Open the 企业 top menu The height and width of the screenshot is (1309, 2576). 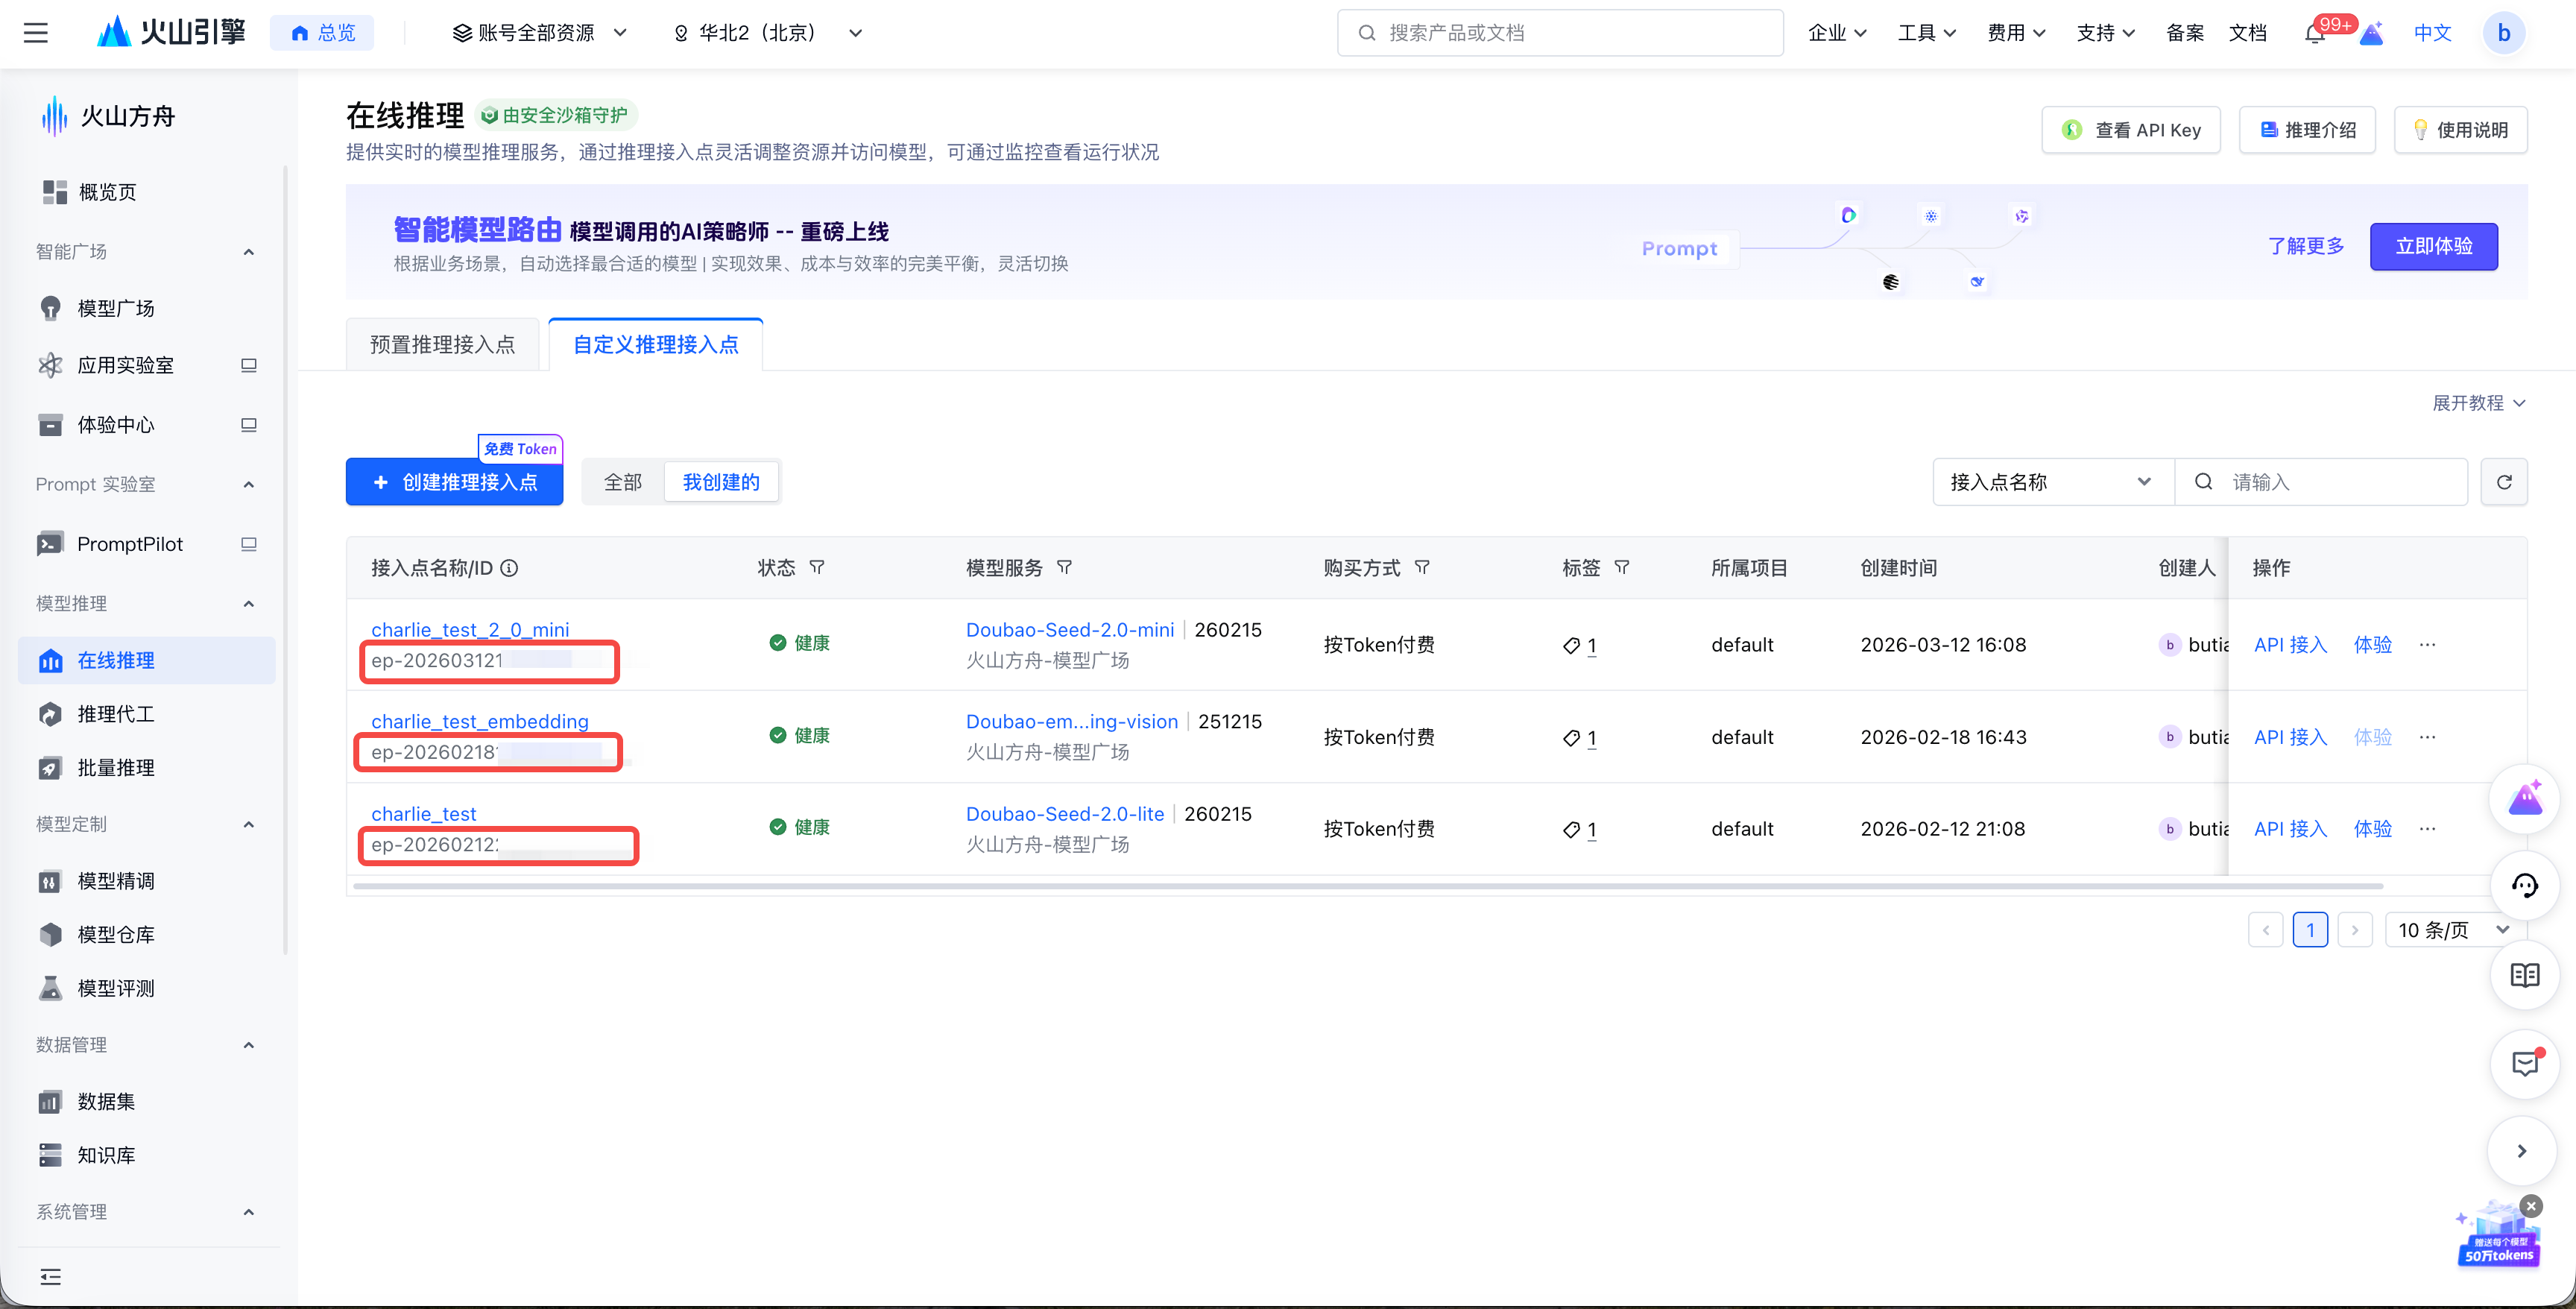(x=1837, y=33)
